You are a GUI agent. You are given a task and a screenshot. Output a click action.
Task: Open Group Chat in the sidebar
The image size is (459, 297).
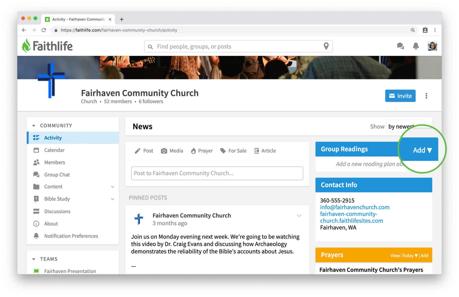click(x=73, y=174)
